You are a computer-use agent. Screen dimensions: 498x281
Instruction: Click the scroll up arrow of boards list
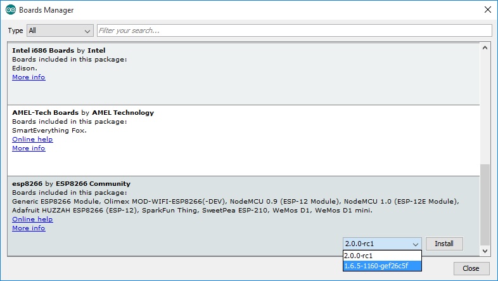pos(485,48)
